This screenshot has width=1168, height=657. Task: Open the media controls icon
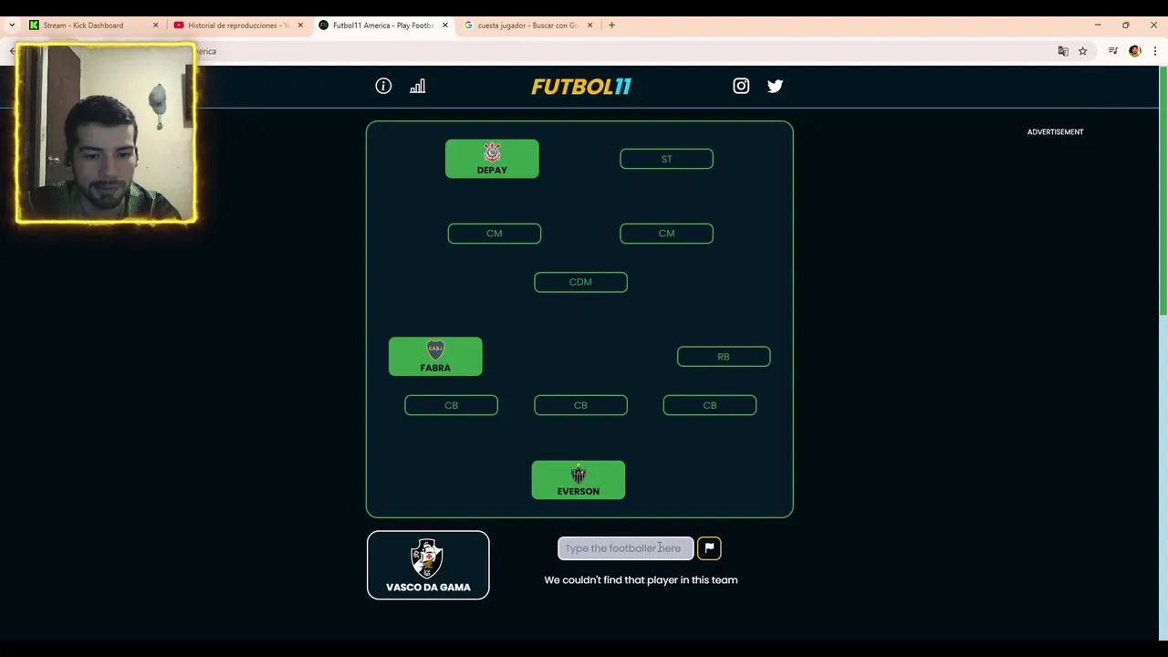(1113, 51)
